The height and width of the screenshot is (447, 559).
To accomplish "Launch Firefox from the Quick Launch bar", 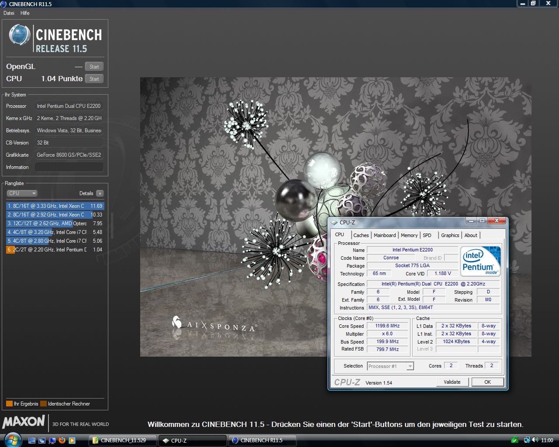I will tap(62, 440).
